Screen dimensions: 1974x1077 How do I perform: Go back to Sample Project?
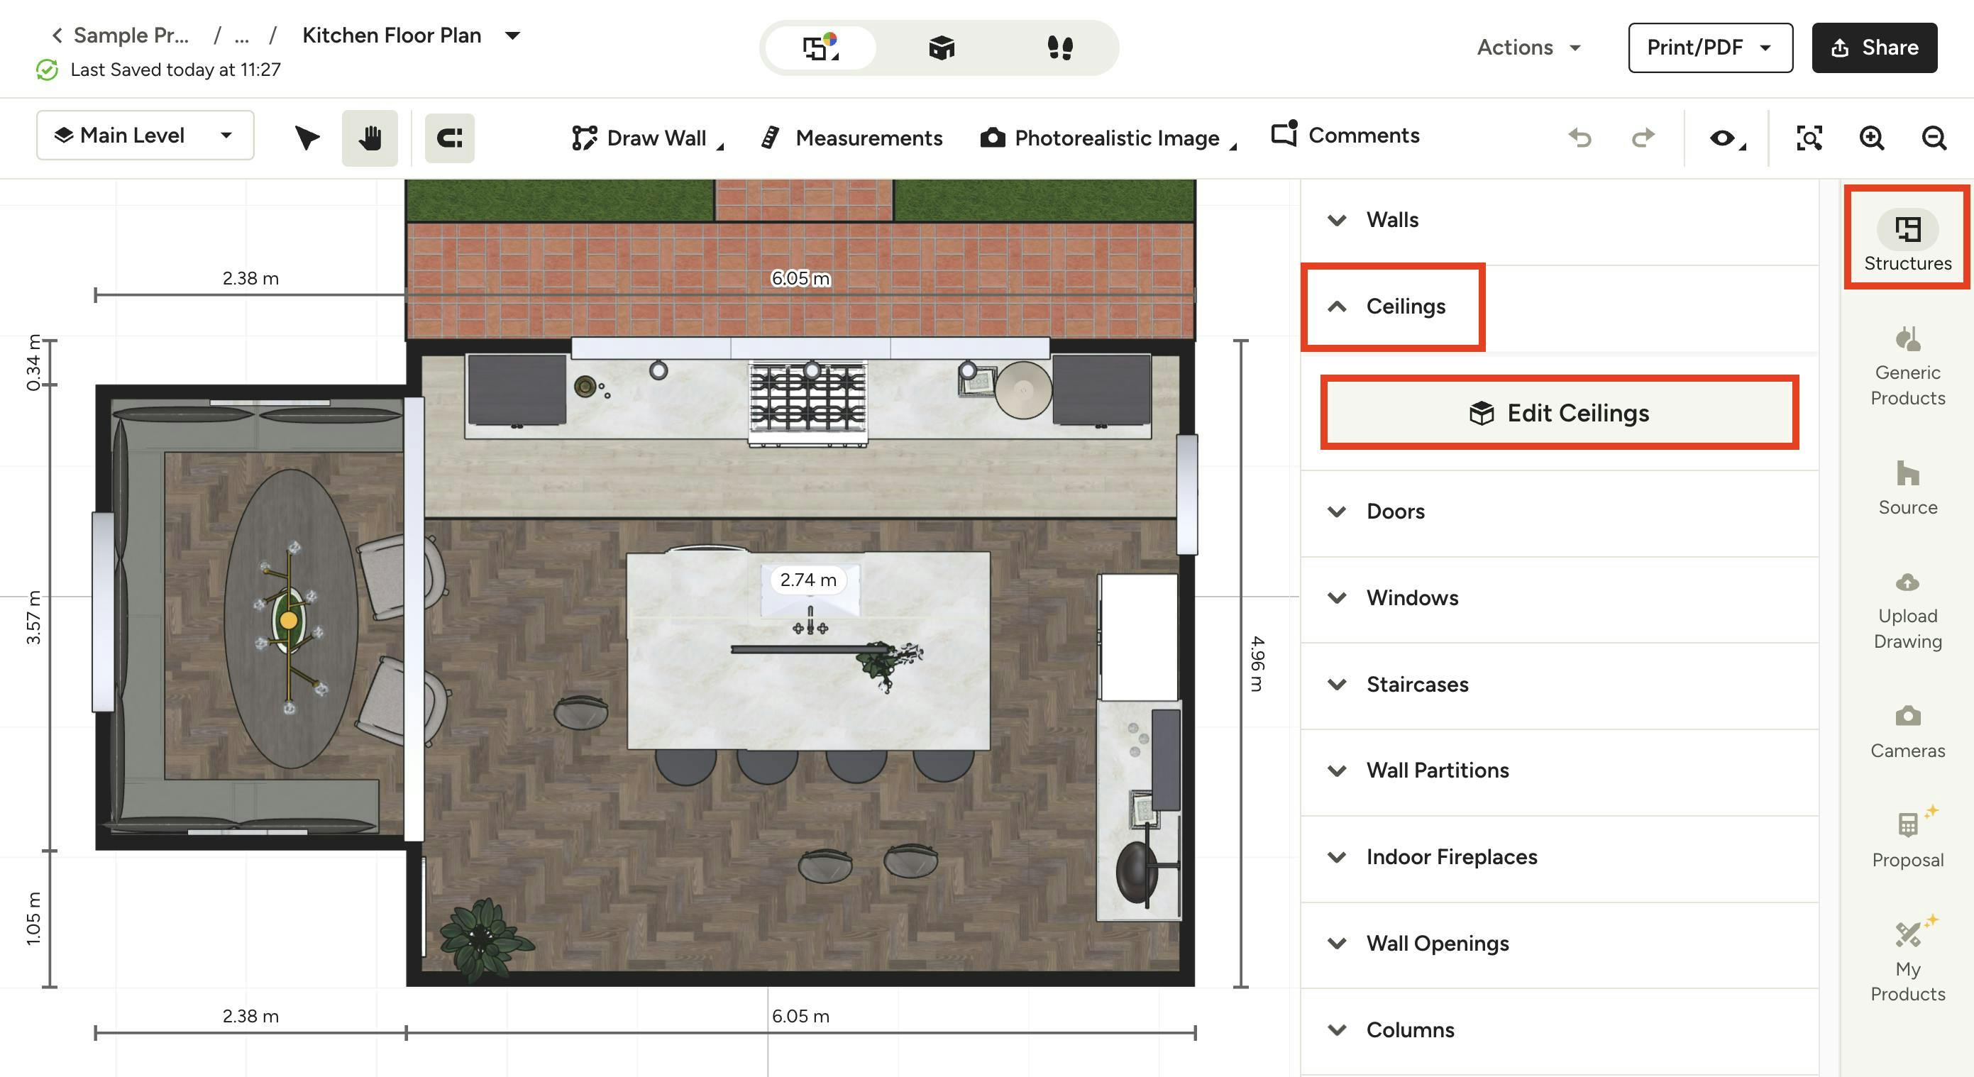click(121, 35)
